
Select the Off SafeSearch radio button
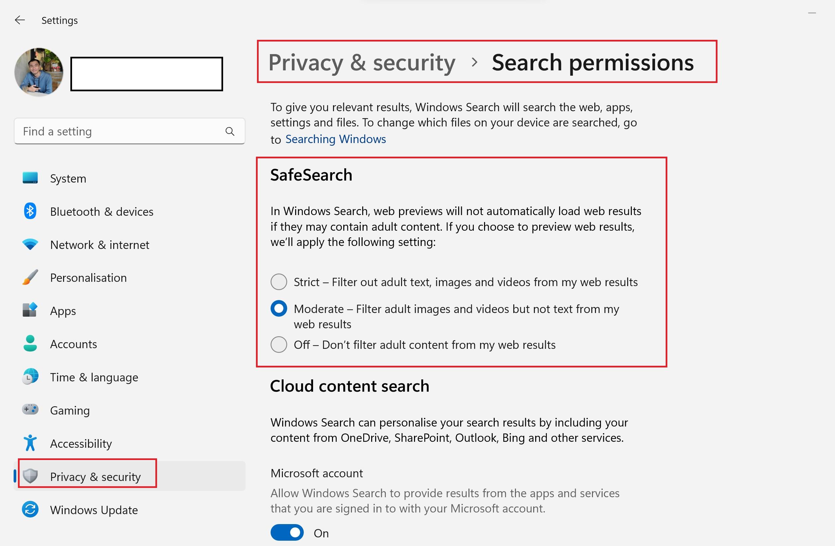[279, 345]
